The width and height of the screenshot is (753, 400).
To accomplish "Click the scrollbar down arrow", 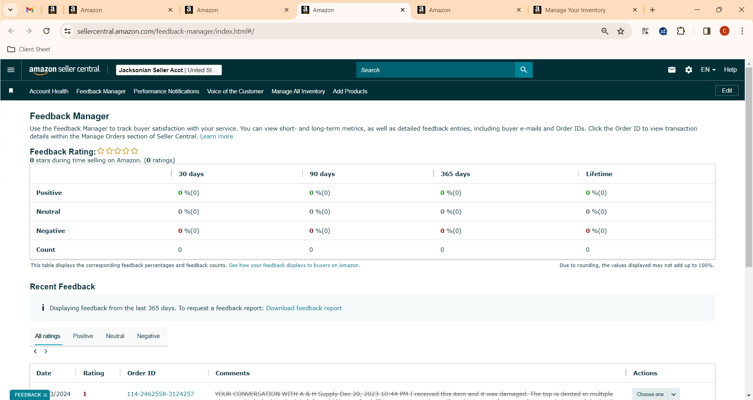I will coord(749,395).
